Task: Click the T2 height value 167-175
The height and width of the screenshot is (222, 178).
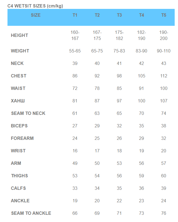Action: (x=97, y=36)
